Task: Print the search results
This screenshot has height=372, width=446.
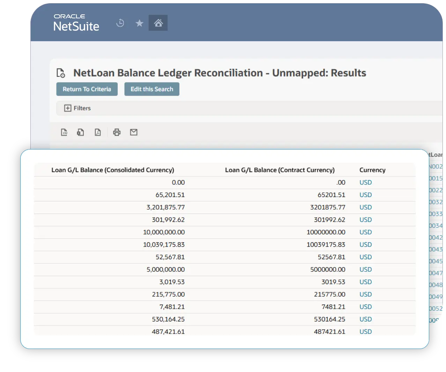Action: [x=117, y=132]
